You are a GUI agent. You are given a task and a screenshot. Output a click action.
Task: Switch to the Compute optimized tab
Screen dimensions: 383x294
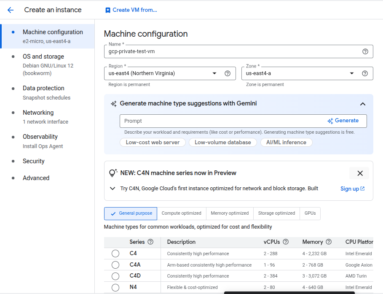tap(182, 213)
